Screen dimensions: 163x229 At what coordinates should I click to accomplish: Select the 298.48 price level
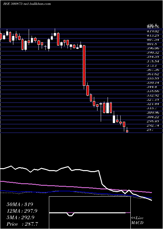153,121
